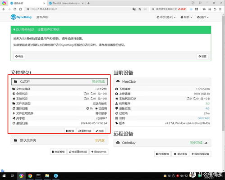Screen dimensions: 225x180
Task: Open the three-dots menu in address bar
Action: (x=145, y=9)
